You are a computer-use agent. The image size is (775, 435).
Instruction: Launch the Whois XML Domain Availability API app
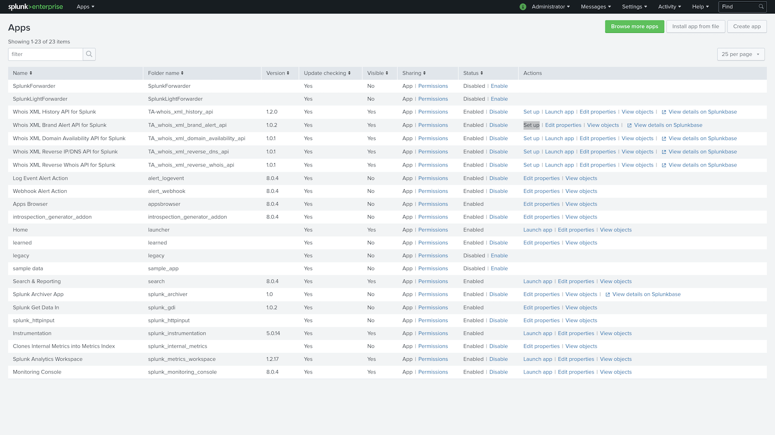pos(559,138)
